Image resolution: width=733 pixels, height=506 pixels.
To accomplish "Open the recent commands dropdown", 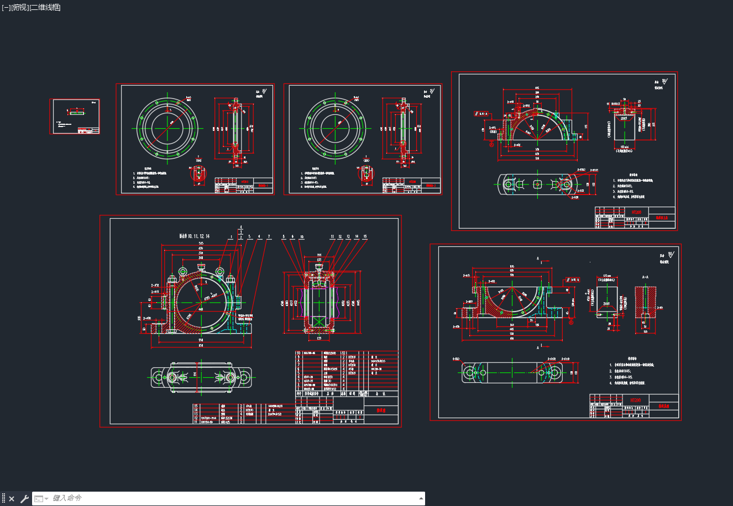I will tap(41, 499).
